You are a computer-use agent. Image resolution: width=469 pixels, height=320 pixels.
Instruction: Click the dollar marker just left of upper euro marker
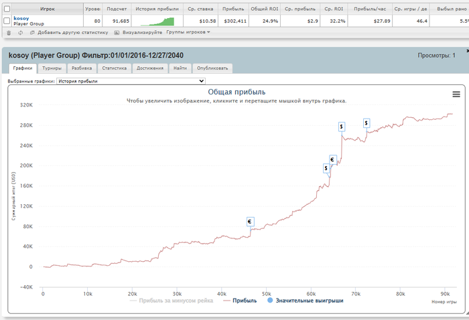(x=326, y=168)
